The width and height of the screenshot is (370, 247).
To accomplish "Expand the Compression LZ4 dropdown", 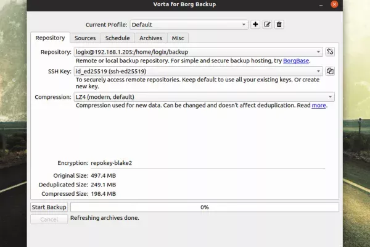I will point(331,97).
